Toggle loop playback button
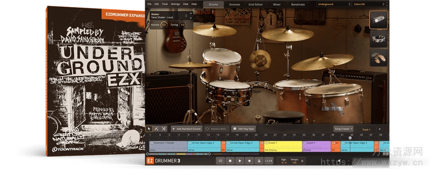Image resolution: width=436 pixels, height=177 pixels. pyautogui.click(x=220, y=160)
